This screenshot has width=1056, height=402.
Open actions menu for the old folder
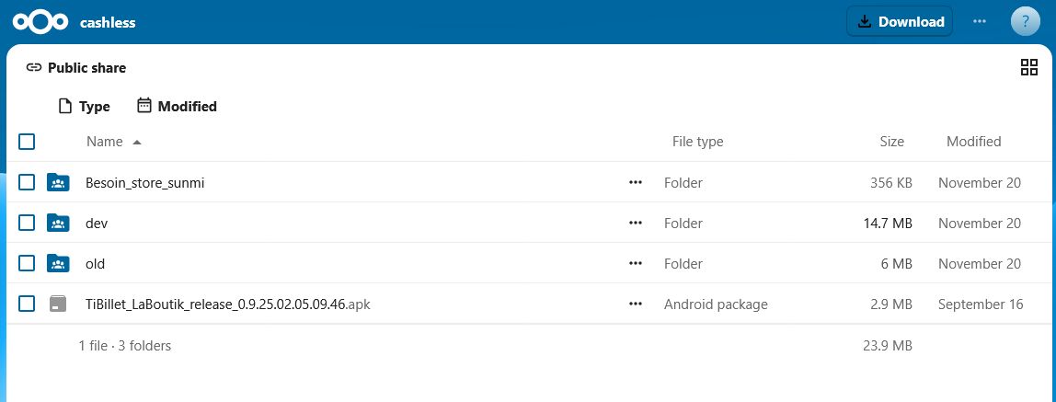click(635, 263)
